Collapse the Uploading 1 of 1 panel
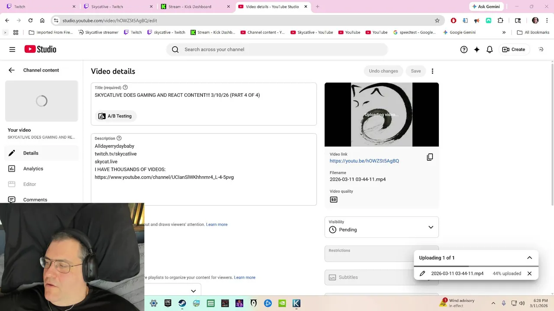 pos(529,257)
